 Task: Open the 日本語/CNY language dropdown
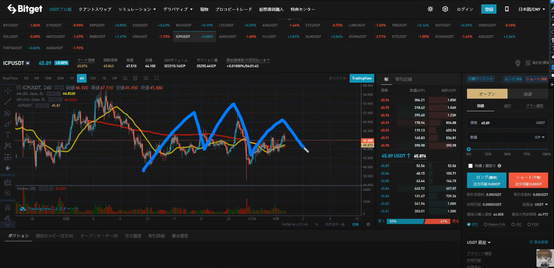pos(532,9)
